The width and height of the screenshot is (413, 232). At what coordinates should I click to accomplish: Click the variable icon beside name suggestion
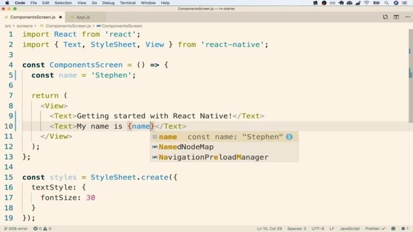click(155, 137)
